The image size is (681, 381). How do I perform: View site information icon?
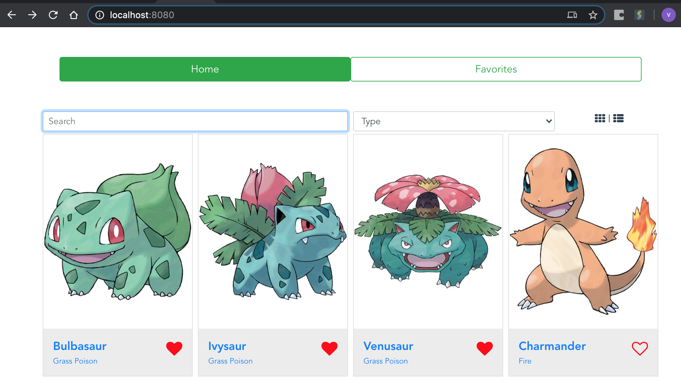(100, 15)
